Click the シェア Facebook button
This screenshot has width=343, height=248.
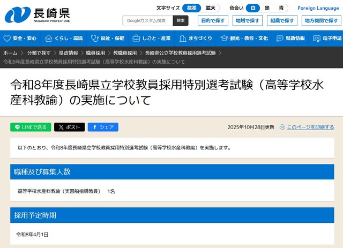click(103, 127)
